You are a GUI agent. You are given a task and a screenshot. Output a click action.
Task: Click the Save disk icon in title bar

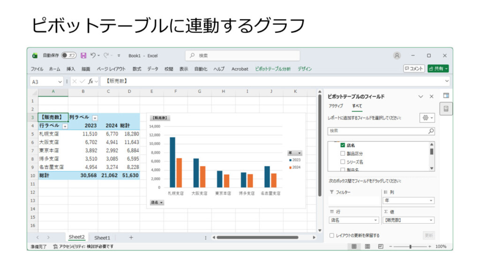coord(83,55)
